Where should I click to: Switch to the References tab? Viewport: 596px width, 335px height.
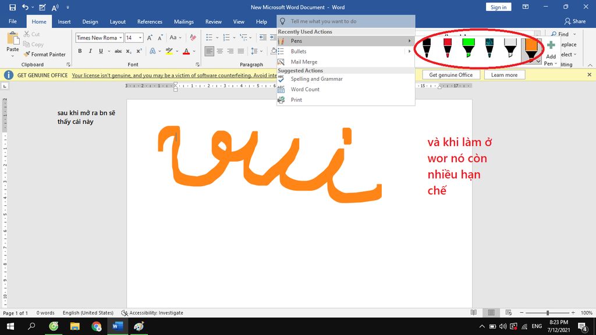[x=150, y=22]
